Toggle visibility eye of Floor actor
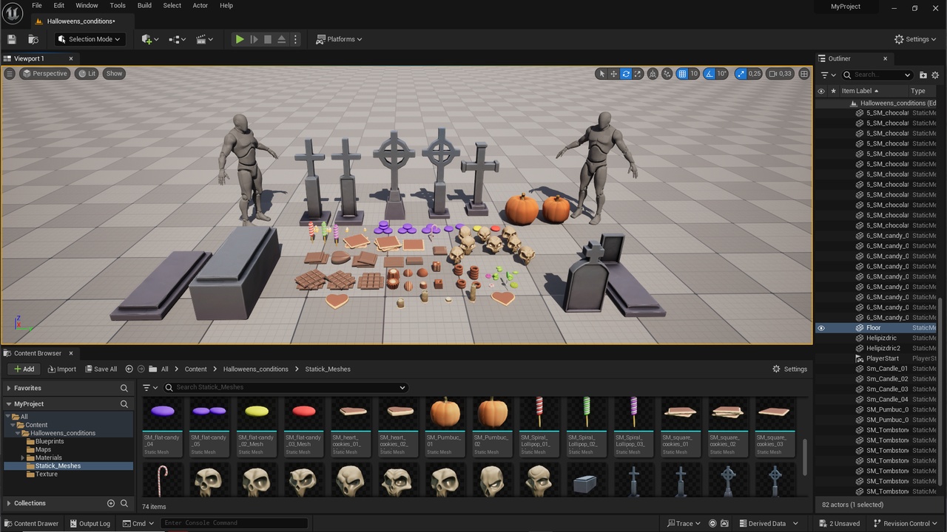The image size is (947, 532). (820, 328)
